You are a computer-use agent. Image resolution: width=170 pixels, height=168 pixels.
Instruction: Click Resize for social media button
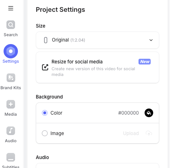click(97, 67)
